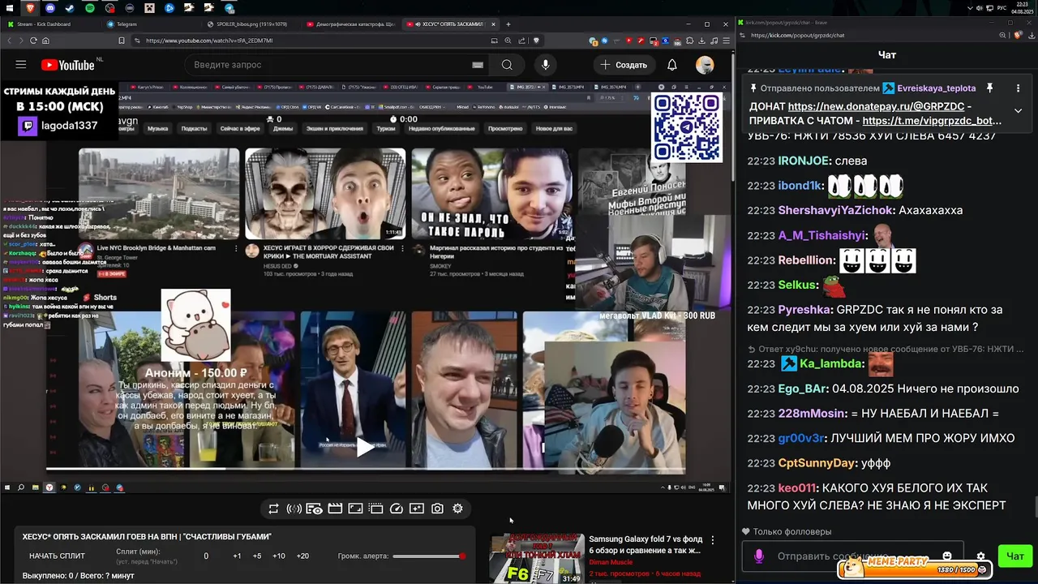Open chat settings gear in the Kick chat

(980, 556)
